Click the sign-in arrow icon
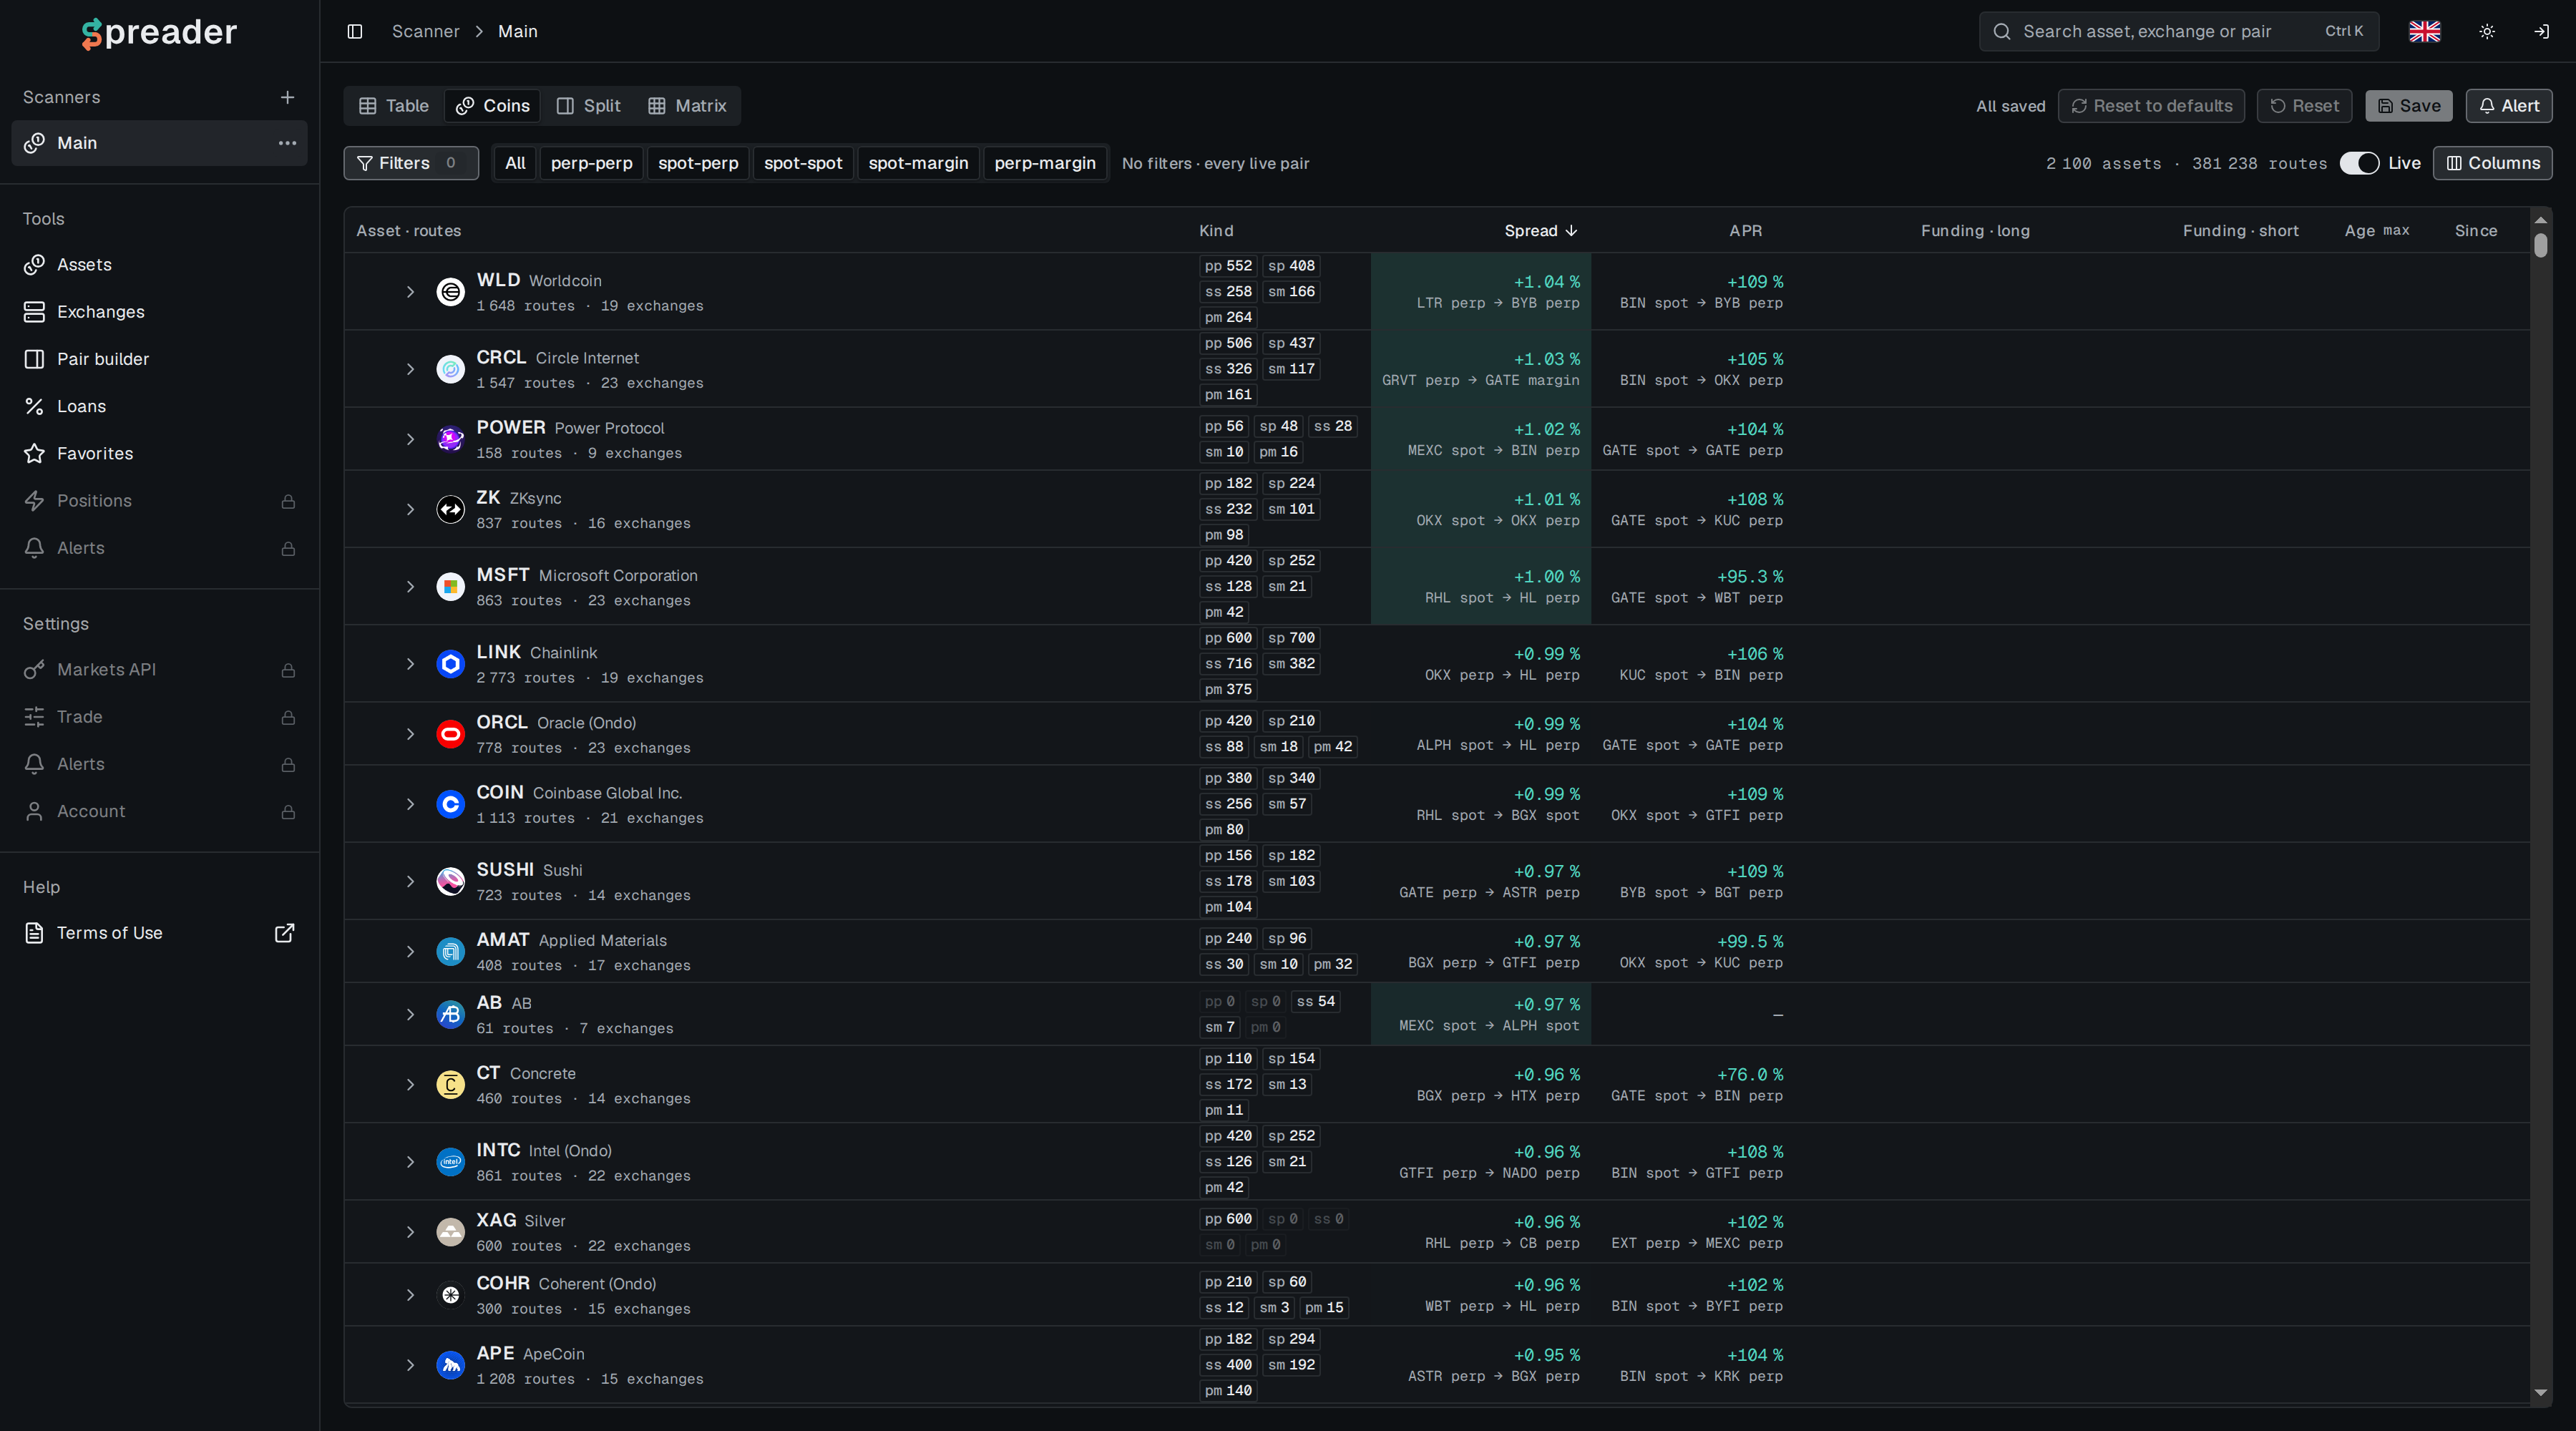The width and height of the screenshot is (2576, 1431). pos(2541,31)
